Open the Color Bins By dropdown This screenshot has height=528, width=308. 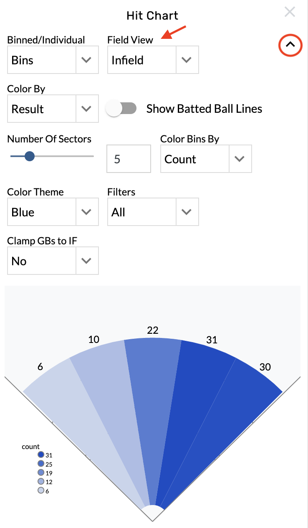tap(206, 159)
